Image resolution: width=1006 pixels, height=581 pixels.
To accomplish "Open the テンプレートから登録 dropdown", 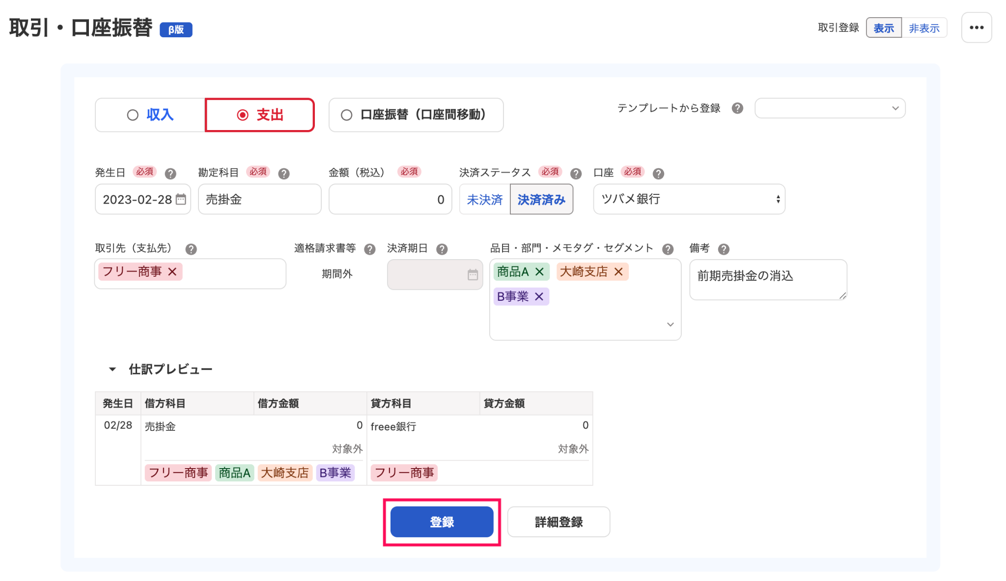I will (x=830, y=108).
